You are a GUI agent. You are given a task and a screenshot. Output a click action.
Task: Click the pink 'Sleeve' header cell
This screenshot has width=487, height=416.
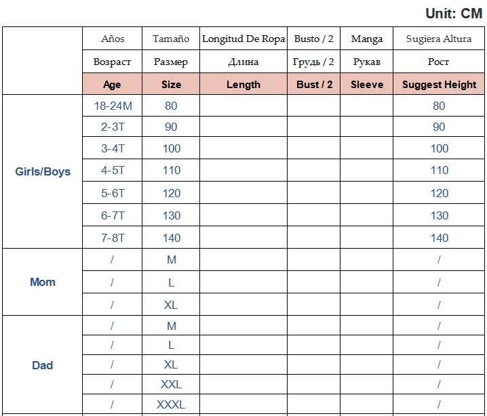[x=367, y=85]
